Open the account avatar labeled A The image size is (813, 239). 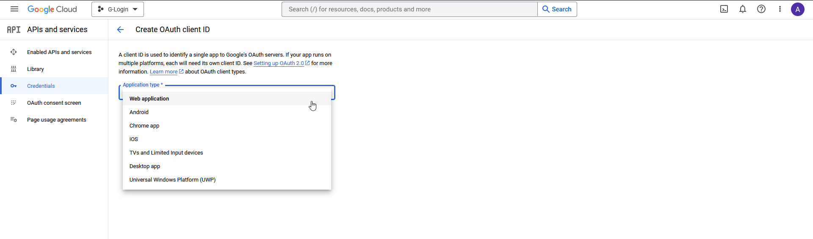coord(798,9)
